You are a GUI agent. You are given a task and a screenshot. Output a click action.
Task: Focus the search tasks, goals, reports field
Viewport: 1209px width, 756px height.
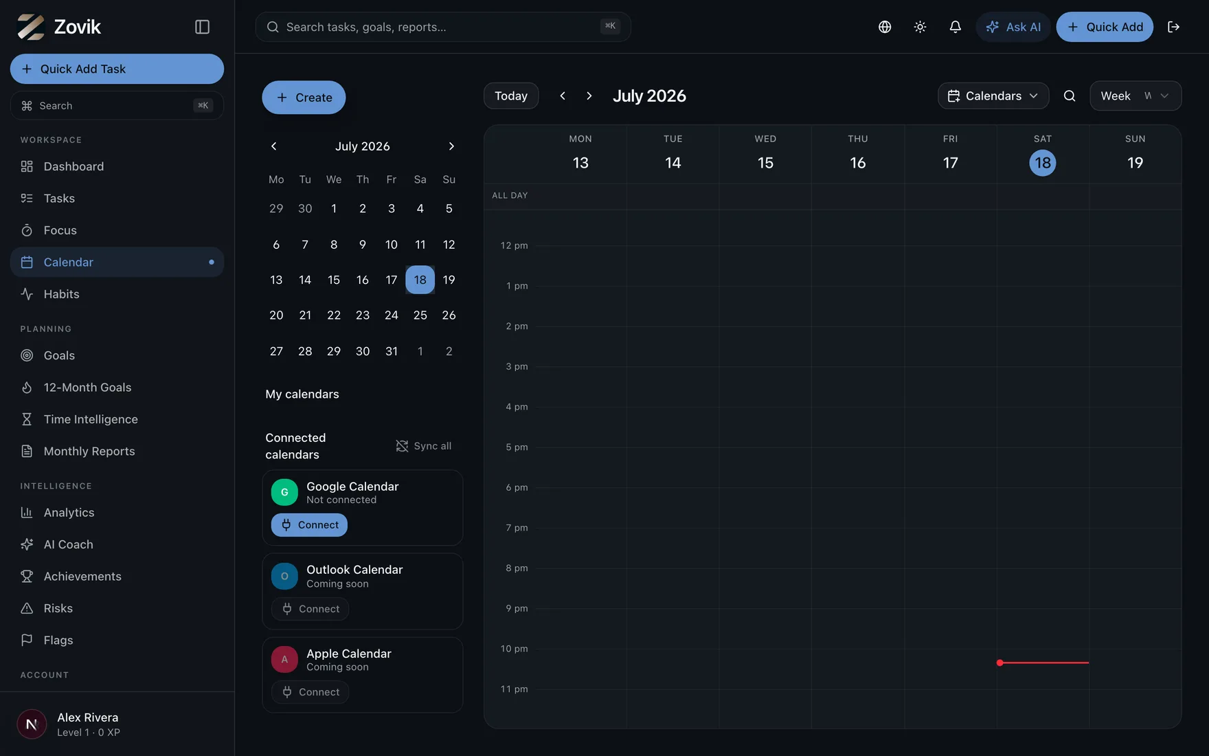(443, 27)
